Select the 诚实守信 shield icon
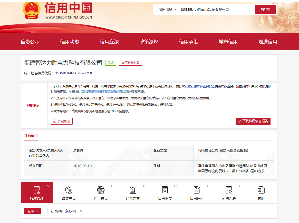The image size is (299, 223). (x=69, y=190)
